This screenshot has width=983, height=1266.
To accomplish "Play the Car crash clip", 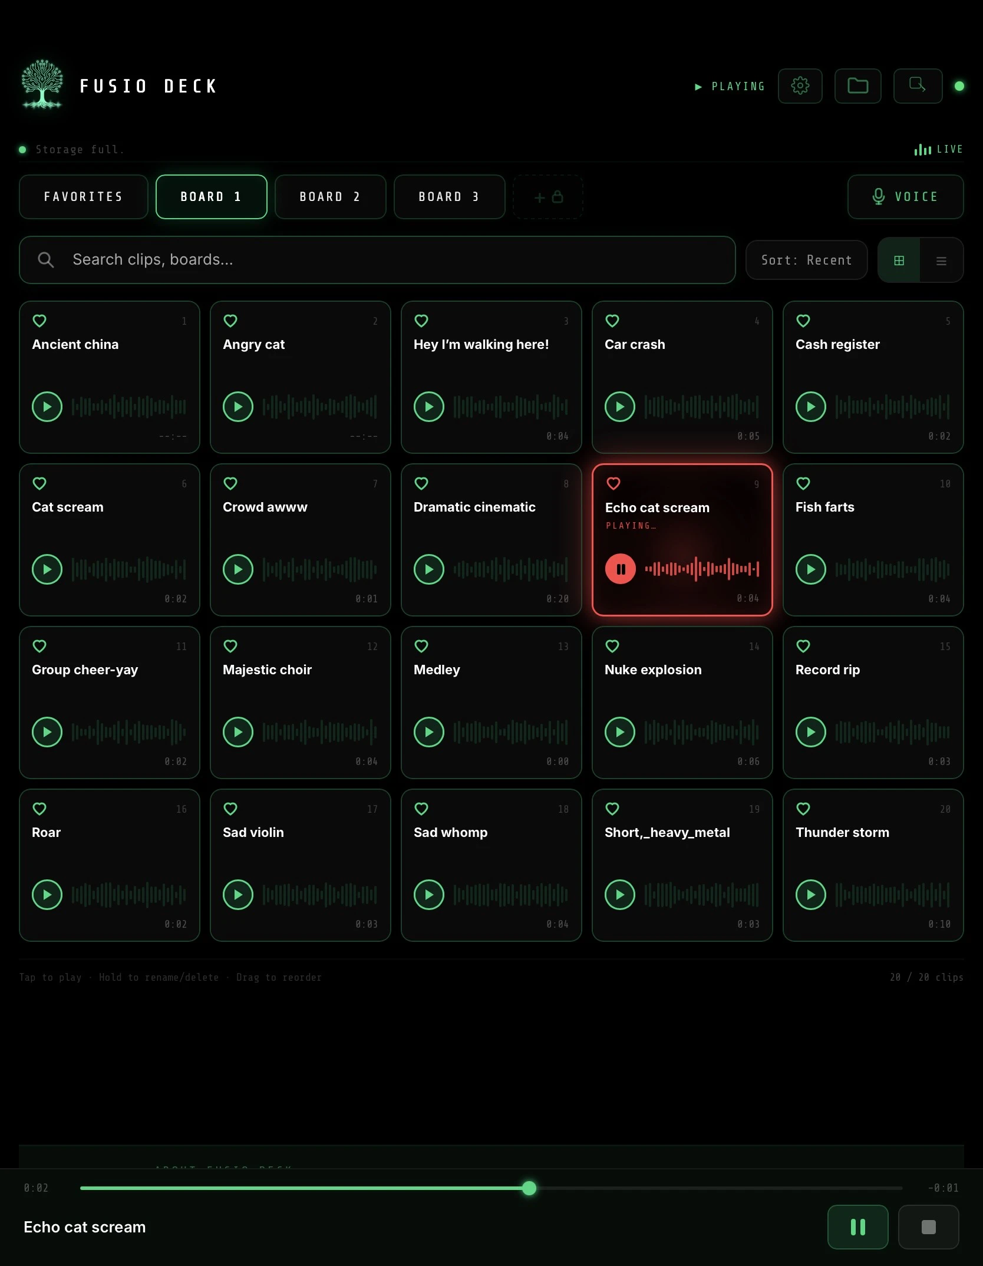I will 620,407.
